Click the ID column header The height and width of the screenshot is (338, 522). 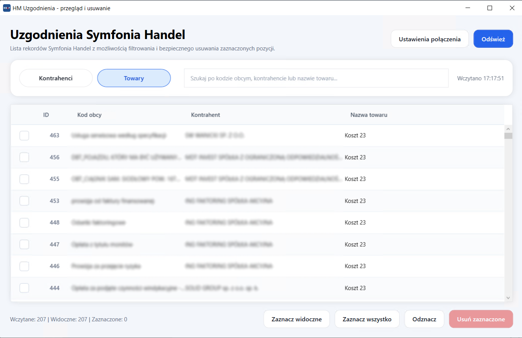pyautogui.click(x=46, y=115)
